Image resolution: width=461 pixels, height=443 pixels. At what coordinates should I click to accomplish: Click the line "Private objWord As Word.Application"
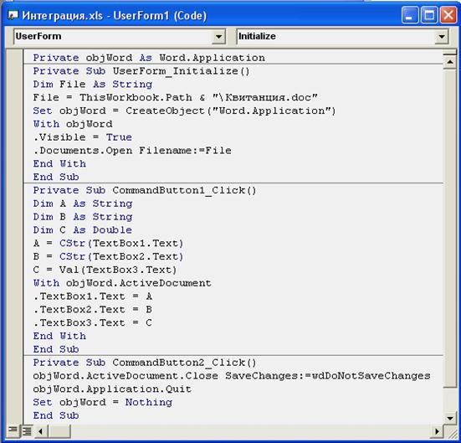coord(149,58)
